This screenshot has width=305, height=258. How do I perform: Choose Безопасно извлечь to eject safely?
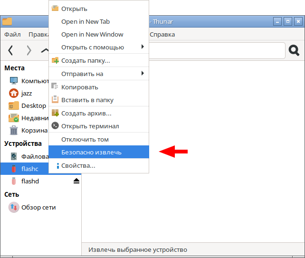coord(99,152)
